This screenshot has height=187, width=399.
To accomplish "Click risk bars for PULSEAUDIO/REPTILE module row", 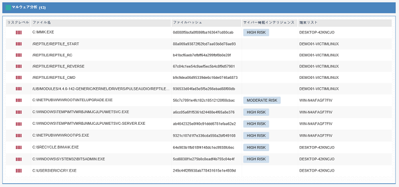I will [x=18, y=89].
